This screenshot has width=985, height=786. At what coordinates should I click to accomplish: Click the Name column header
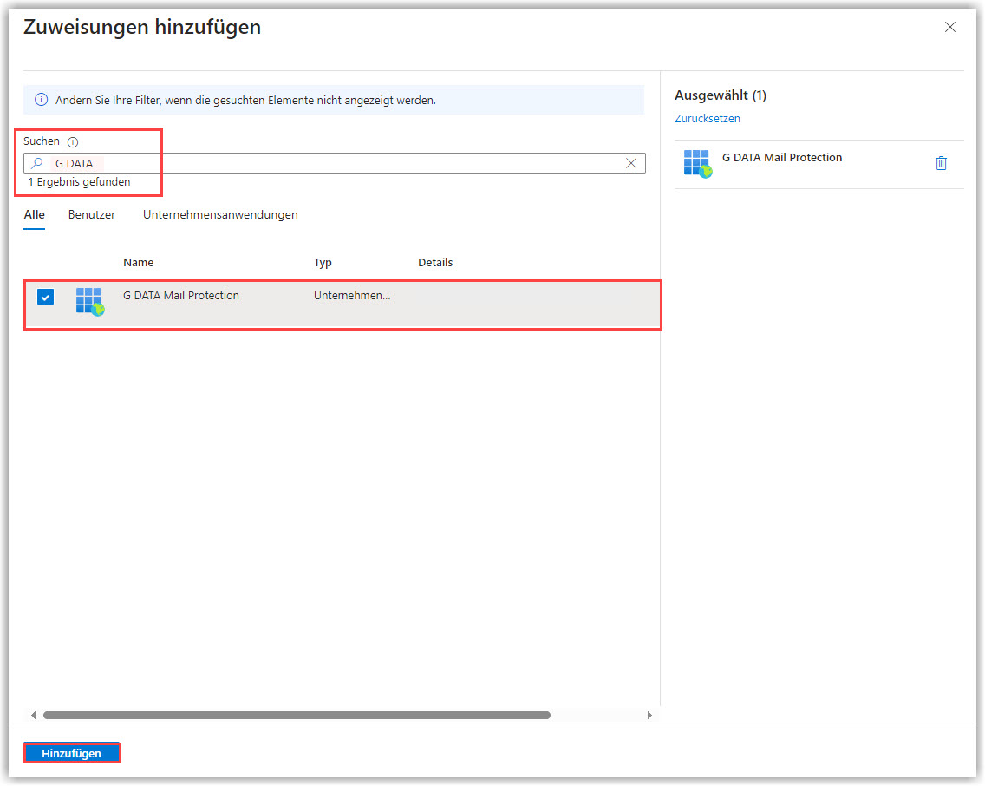(x=138, y=263)
